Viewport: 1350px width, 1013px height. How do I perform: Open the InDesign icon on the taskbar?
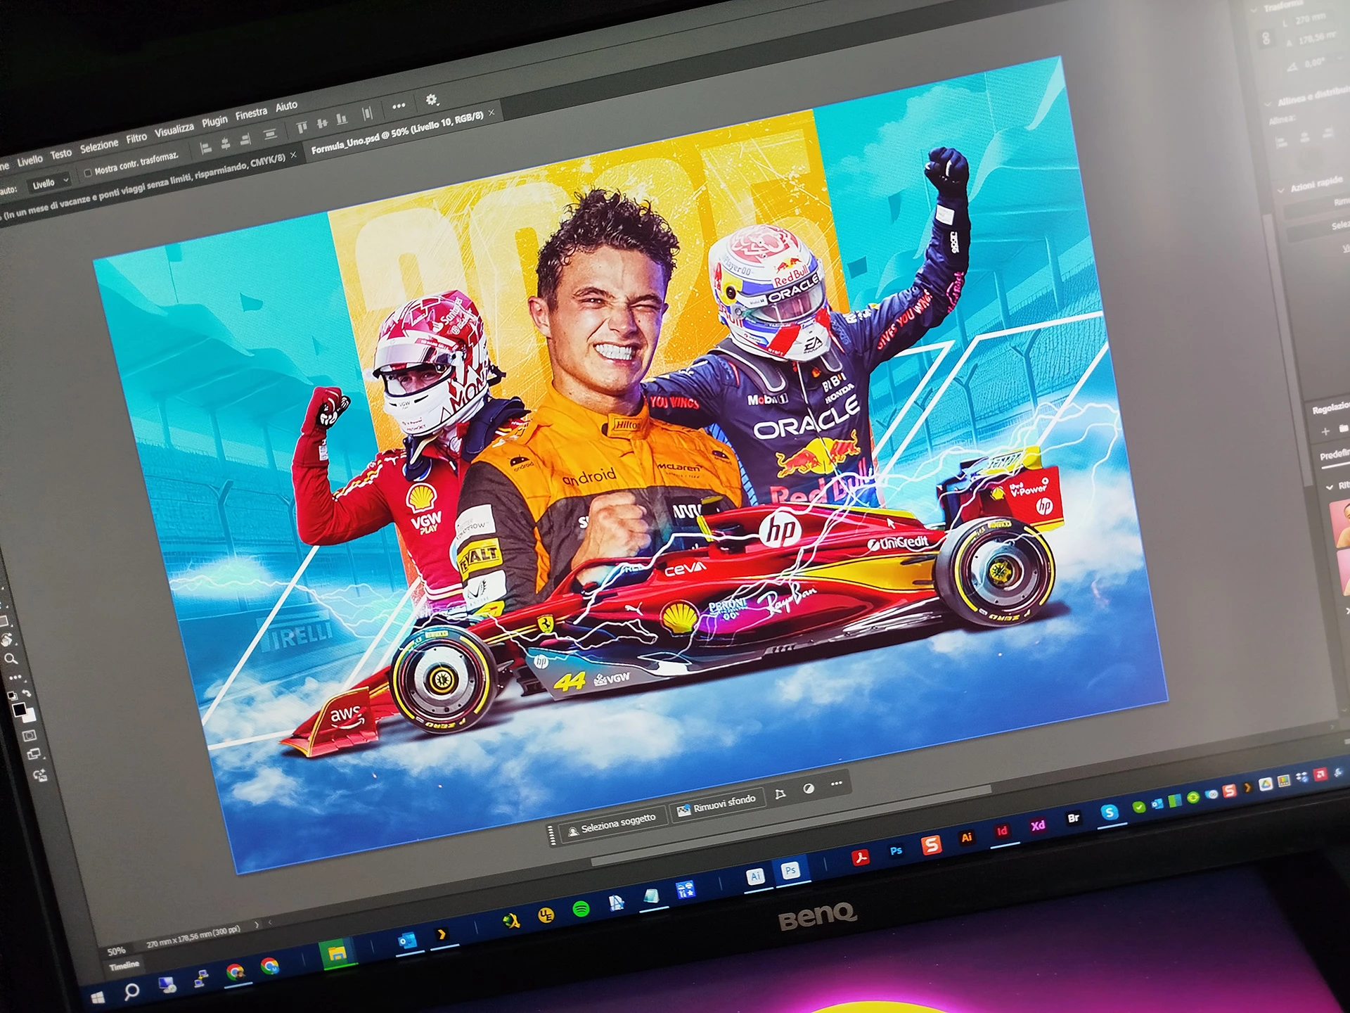pyautogui.click(x=1002, y=830)
